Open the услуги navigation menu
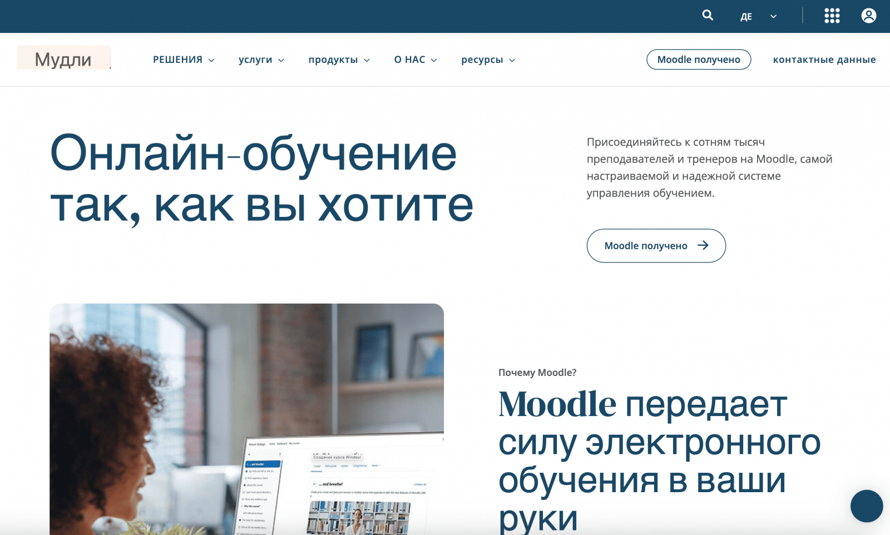Viewport: 890px width, 535px height. pyautogui.click(x=255, y=60)
